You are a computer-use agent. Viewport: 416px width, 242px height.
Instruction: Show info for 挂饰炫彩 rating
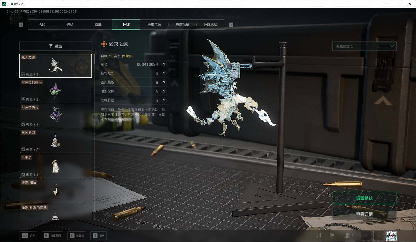[x=164, y=73]
